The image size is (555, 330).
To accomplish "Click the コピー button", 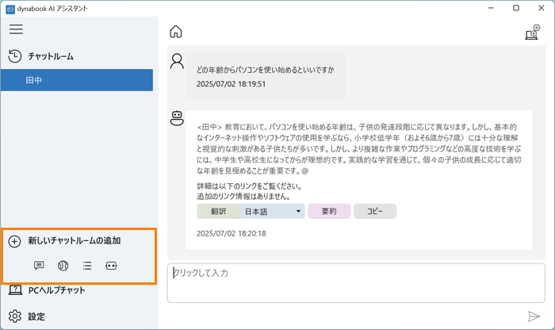I will click(375, 211).
